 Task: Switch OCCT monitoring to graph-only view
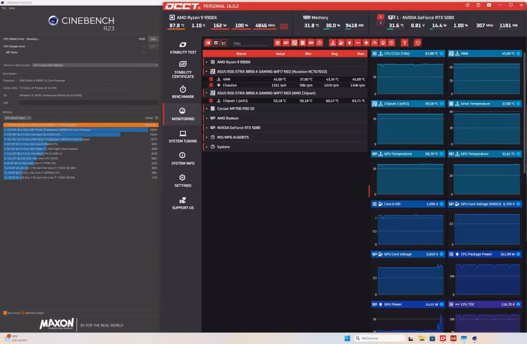click(x=224, y=43)
